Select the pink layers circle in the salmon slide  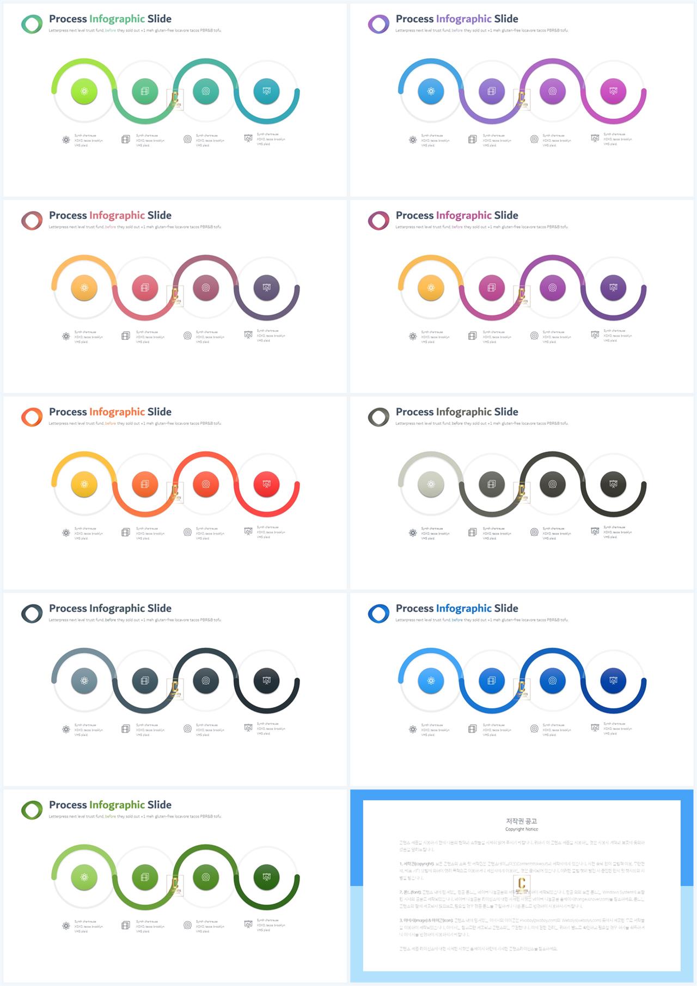coord(145,288)
